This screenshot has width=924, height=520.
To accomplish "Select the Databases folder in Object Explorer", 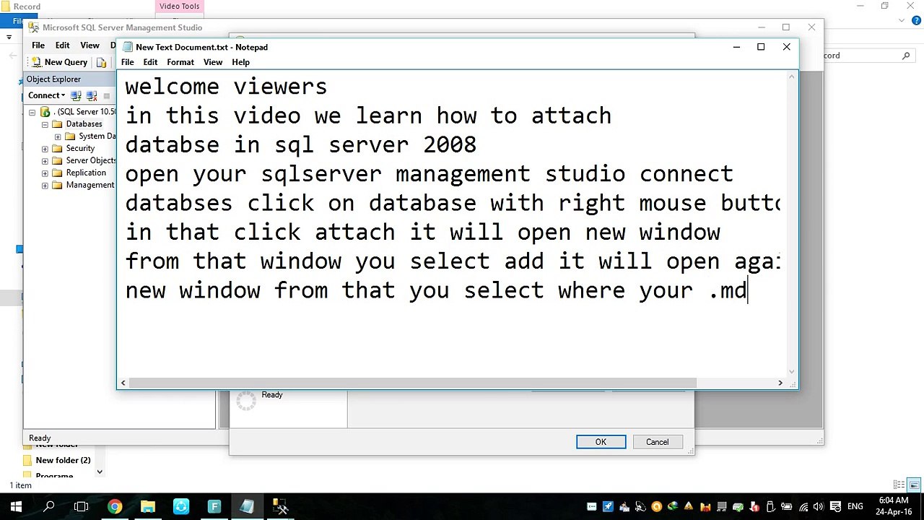I will [x=84, y=124].
